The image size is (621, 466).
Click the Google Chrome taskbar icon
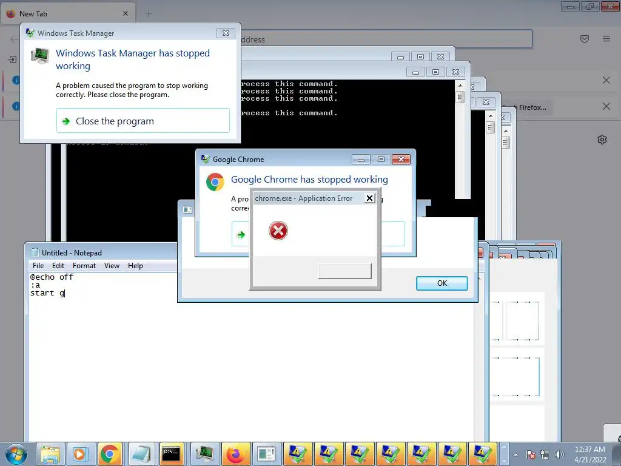coord(110,454)
